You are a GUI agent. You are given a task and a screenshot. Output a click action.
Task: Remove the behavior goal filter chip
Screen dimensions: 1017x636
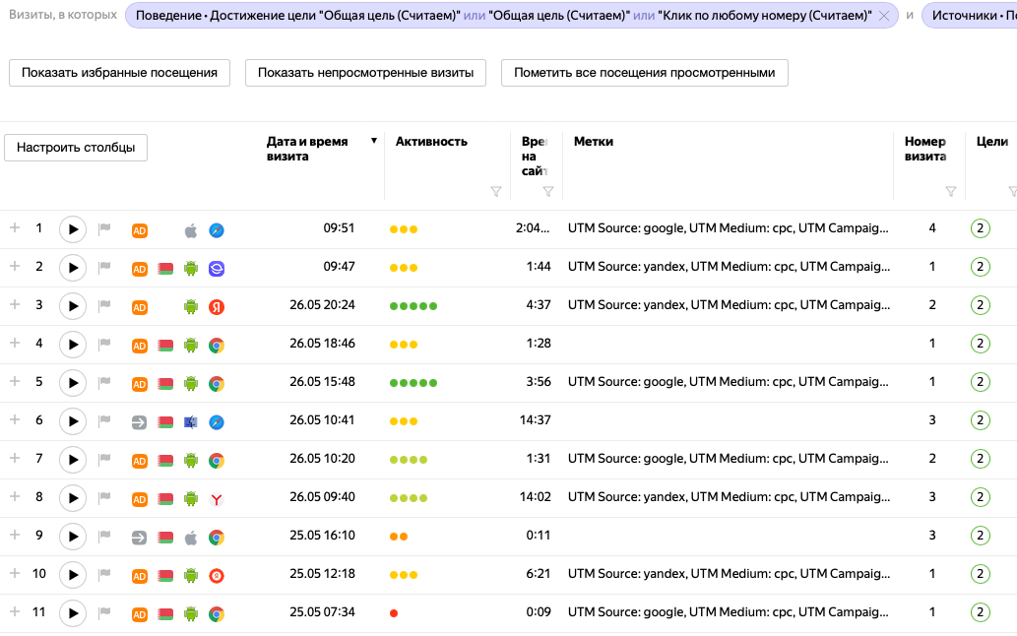coord(883,16)
